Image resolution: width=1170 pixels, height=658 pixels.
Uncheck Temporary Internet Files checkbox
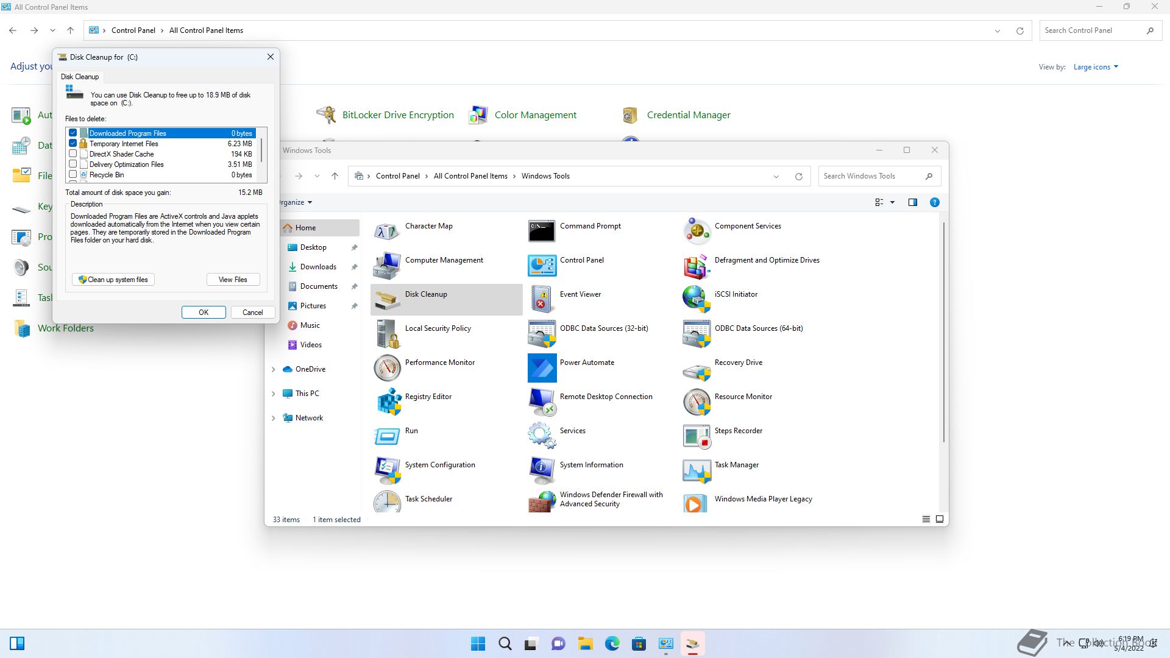(73, 143)
